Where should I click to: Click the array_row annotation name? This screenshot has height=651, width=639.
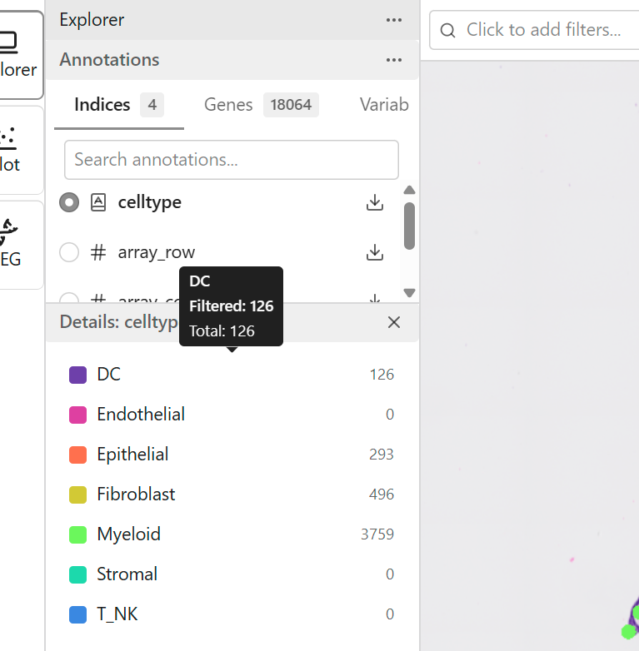tap(157, 252)
